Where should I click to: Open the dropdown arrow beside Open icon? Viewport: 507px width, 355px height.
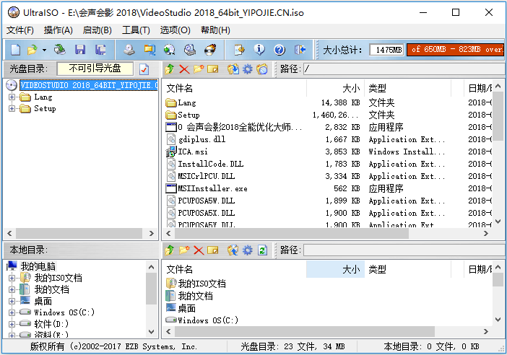click(44, 50)
